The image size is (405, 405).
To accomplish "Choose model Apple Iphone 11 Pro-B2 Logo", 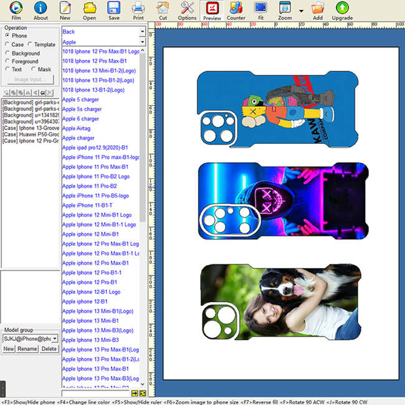I will [x=96, y=176].
